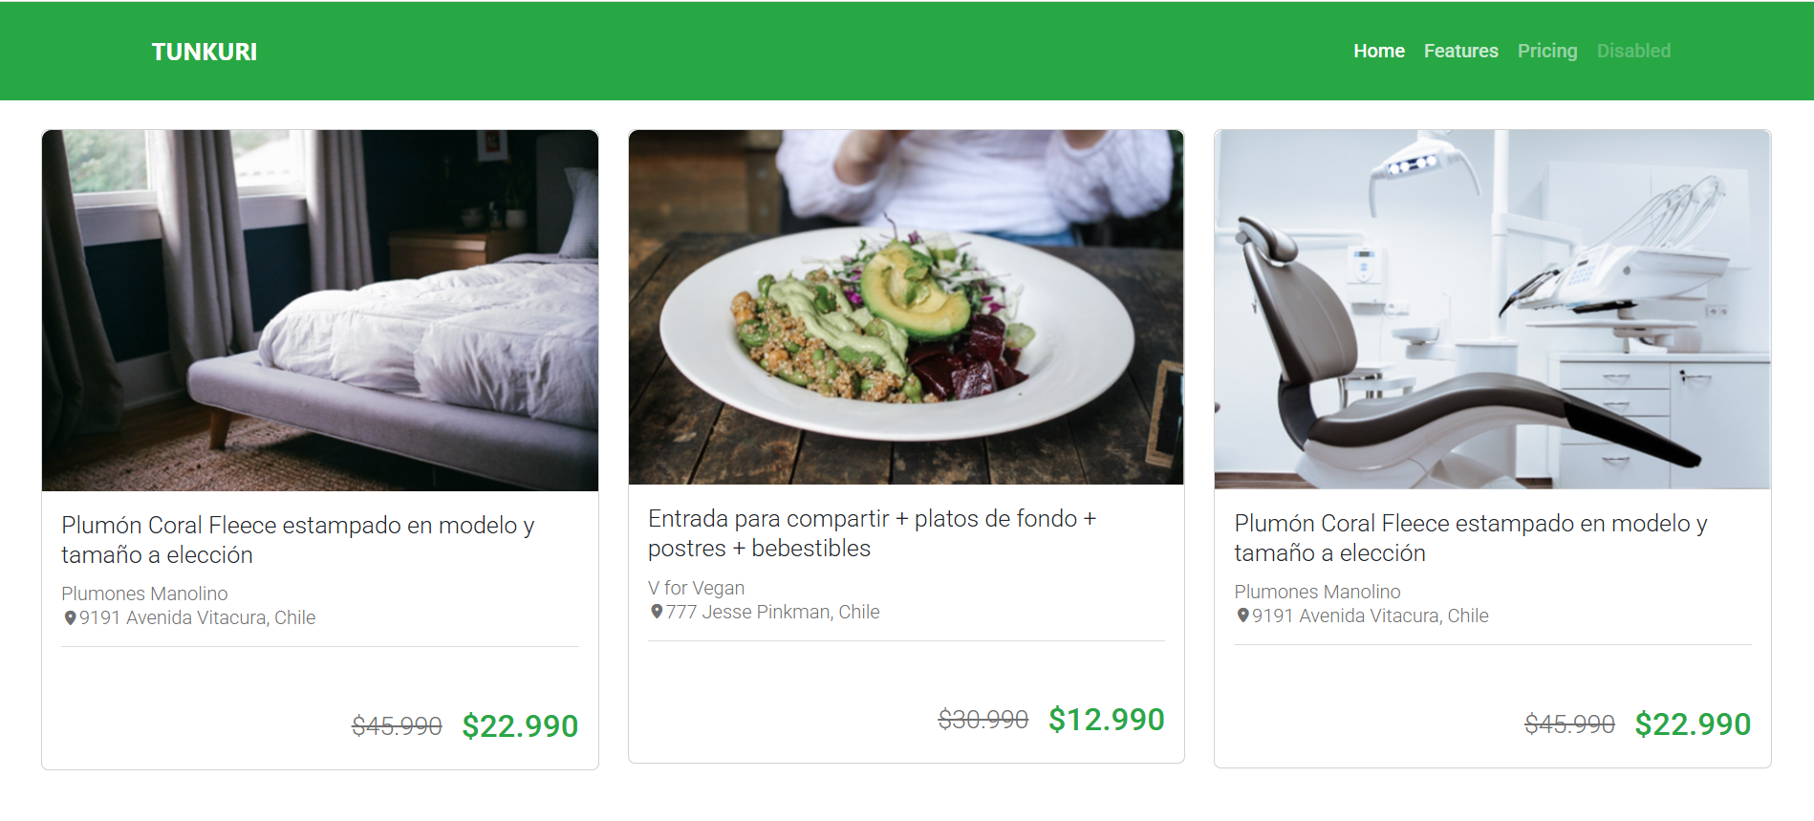Open the Features nav item

(x=1460, y=51)
